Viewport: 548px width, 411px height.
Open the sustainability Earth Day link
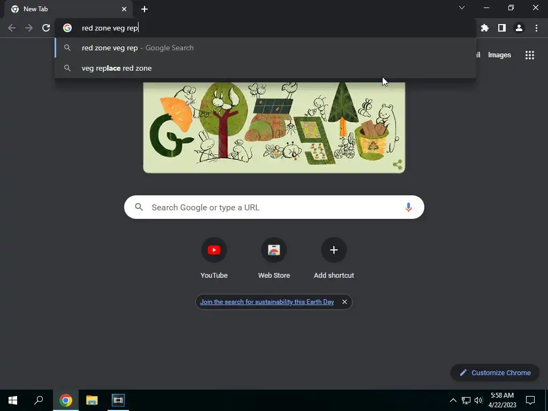click(x=267, y=302)
